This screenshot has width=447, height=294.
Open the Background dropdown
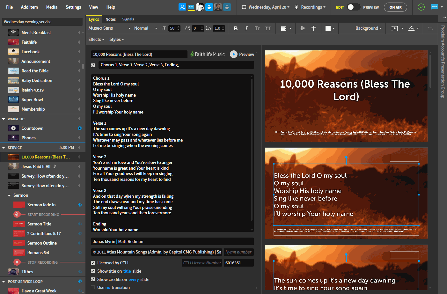pos(369,28)
